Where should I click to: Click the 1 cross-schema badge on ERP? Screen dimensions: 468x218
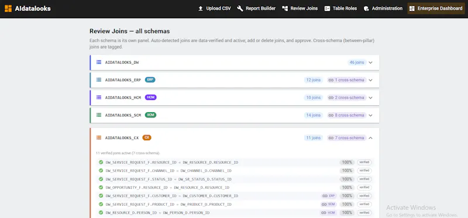(346, 80)
